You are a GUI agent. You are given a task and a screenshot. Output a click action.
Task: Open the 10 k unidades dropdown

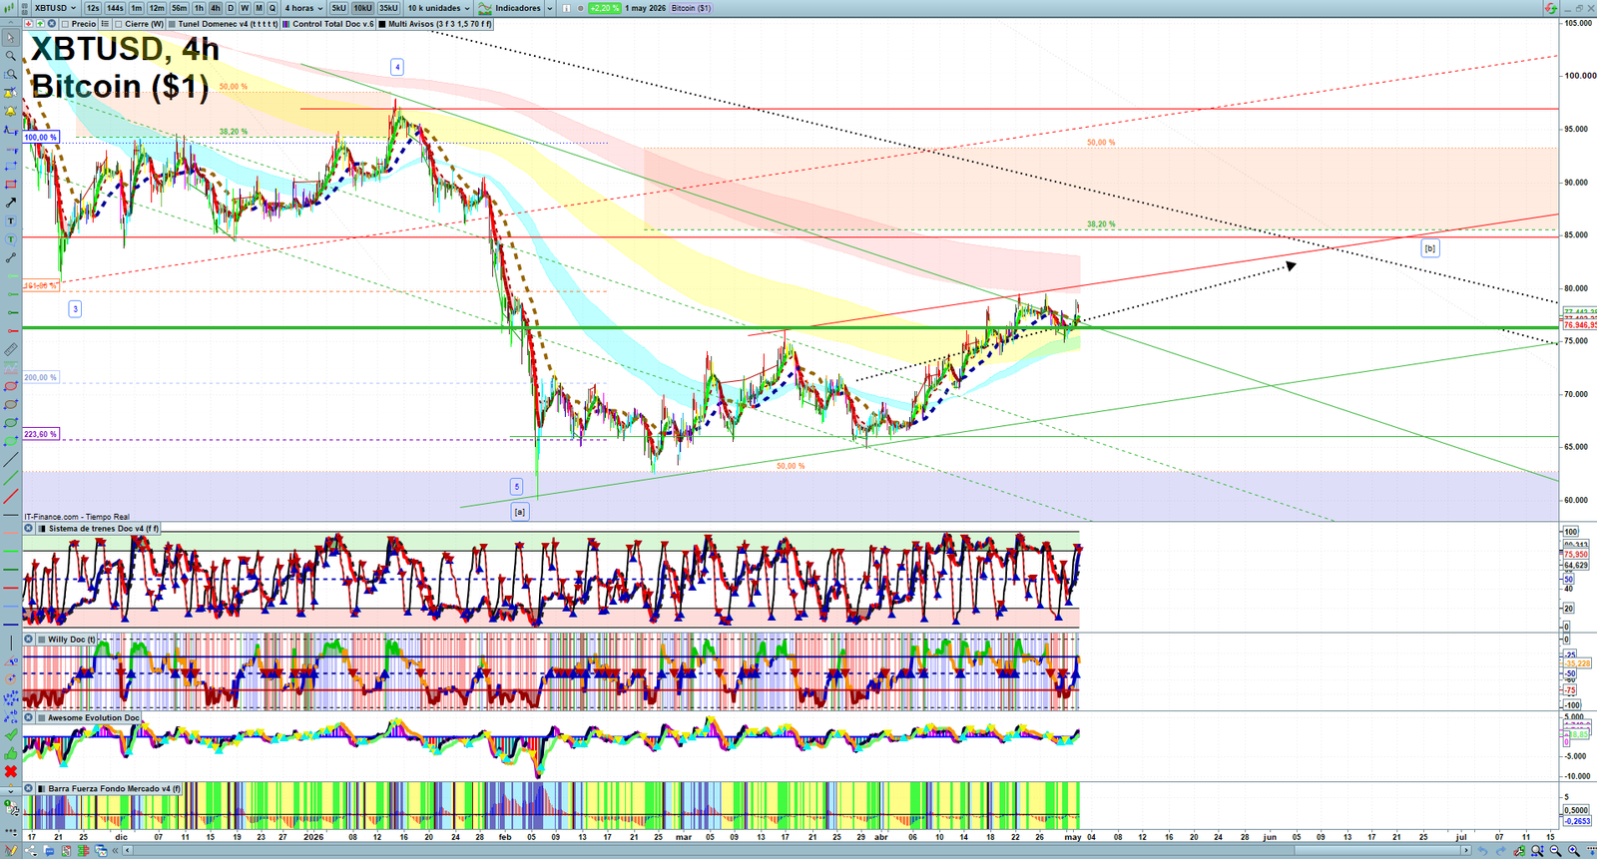438,8
